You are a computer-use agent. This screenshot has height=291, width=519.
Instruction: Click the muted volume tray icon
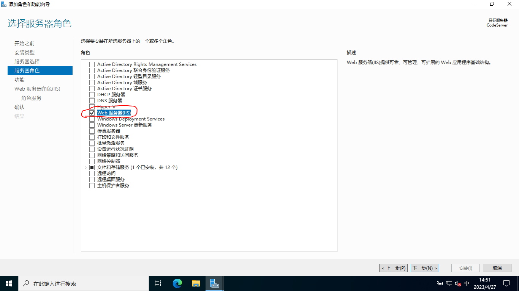(x=458, y=283)
